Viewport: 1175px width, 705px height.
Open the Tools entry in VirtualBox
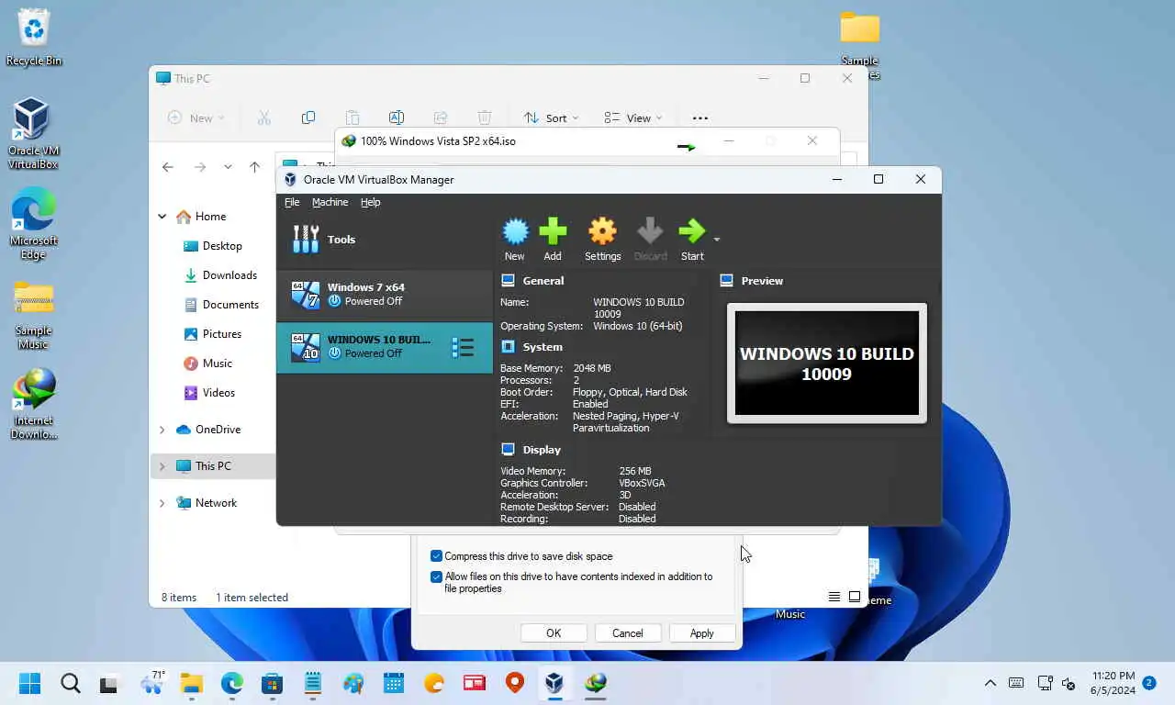coord(385,240)
